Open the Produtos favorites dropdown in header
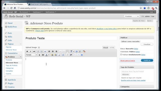 138,16
